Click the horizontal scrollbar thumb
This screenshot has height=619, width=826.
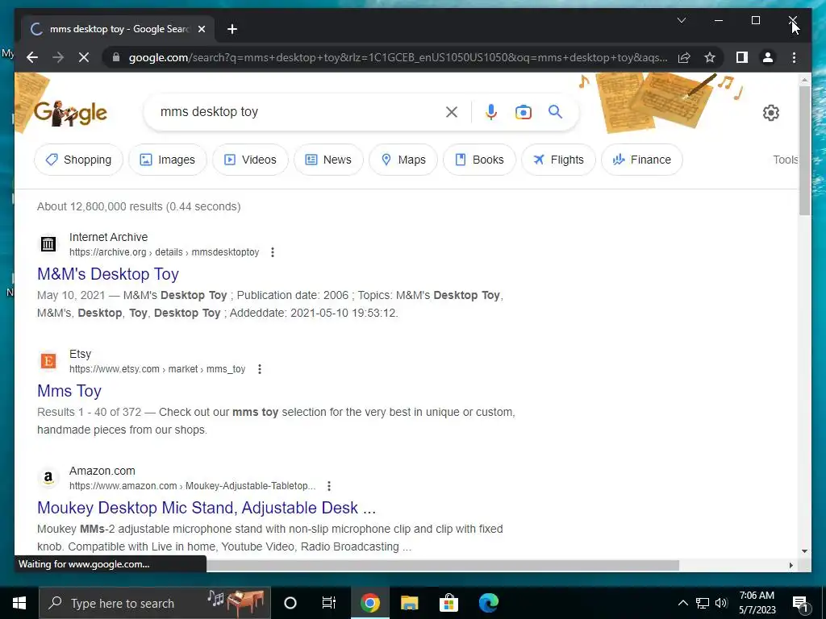point(443,565)
